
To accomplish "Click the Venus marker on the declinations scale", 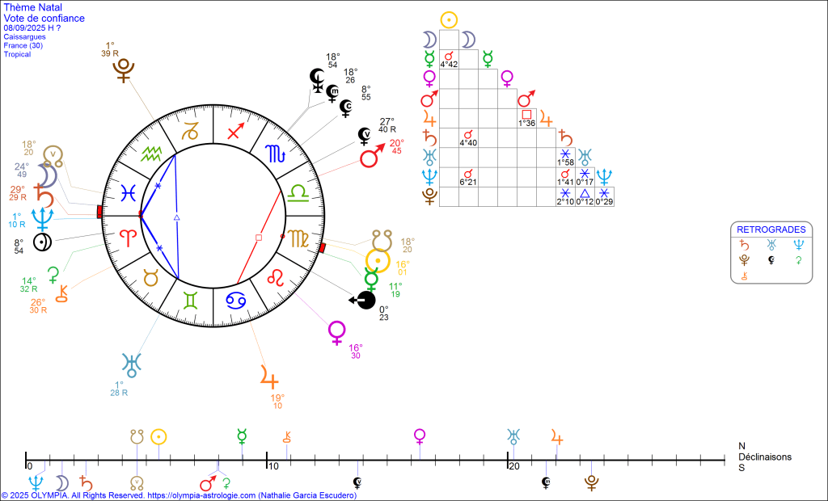I will click(x=420, y=436).
